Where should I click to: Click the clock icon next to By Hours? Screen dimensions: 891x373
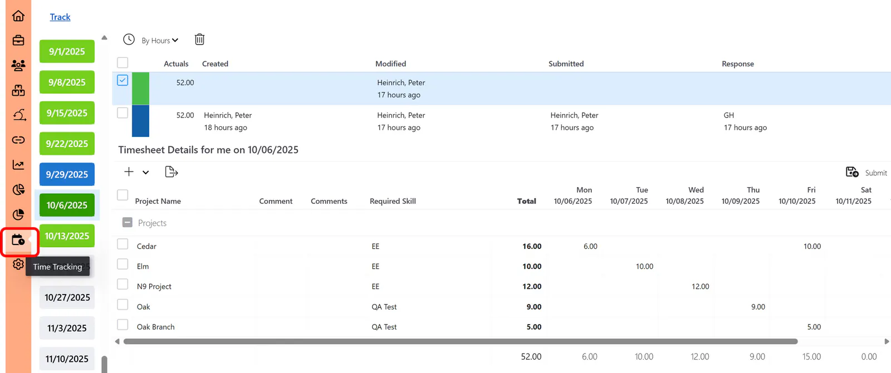click(129, 39)
